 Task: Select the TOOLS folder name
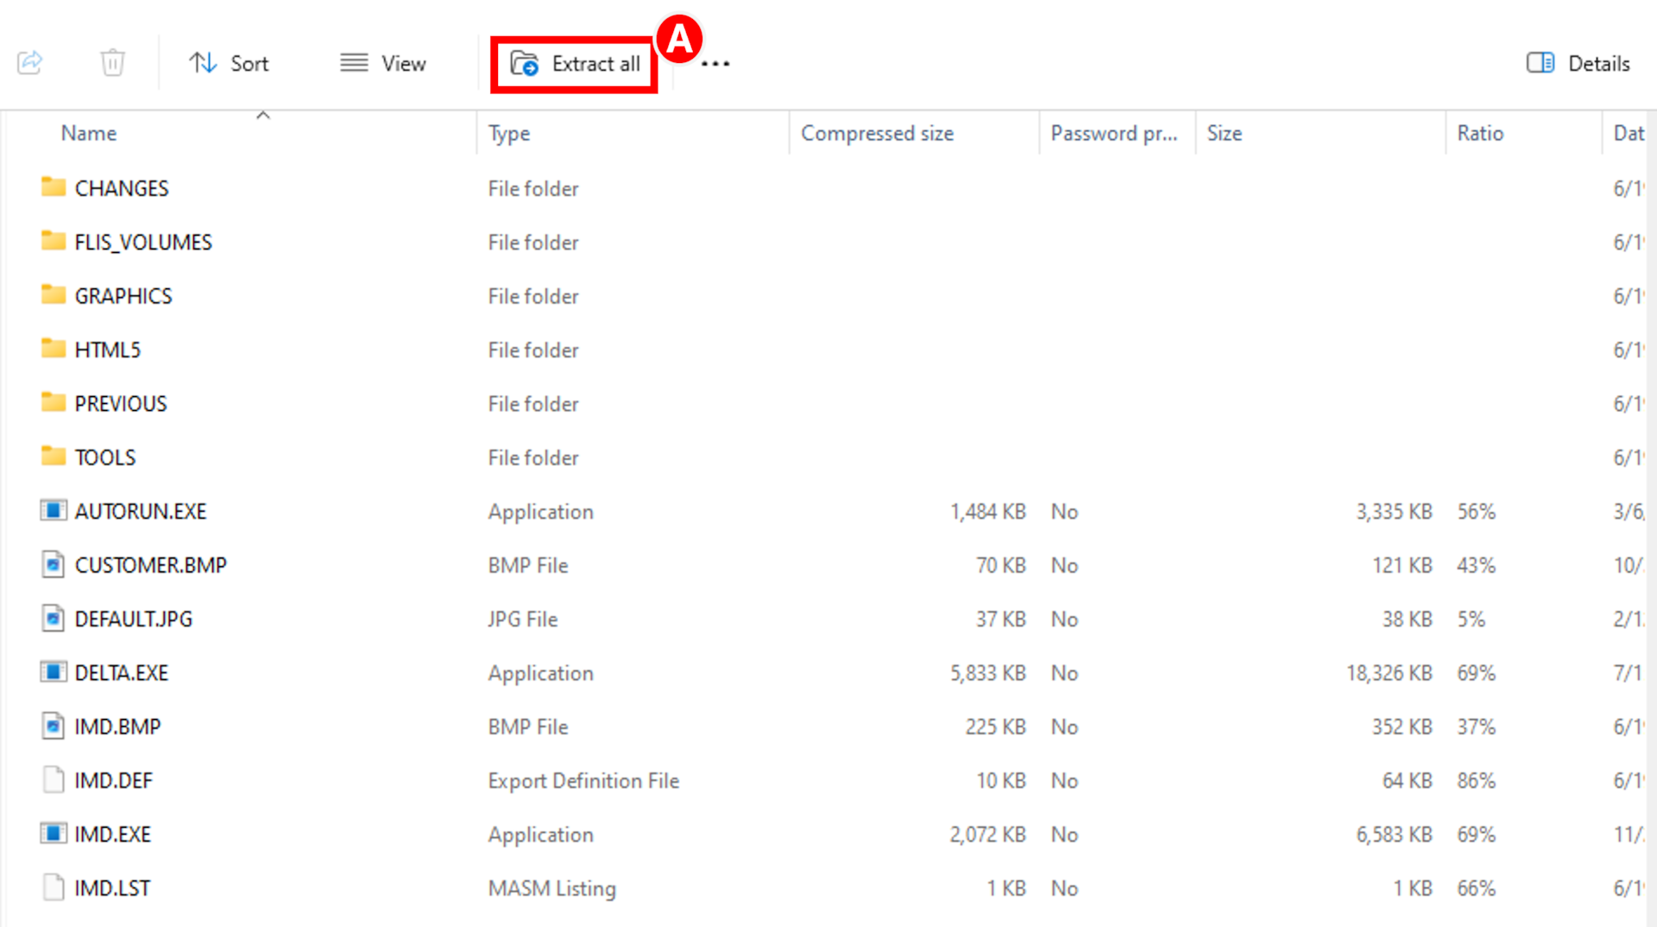point(105,457)
